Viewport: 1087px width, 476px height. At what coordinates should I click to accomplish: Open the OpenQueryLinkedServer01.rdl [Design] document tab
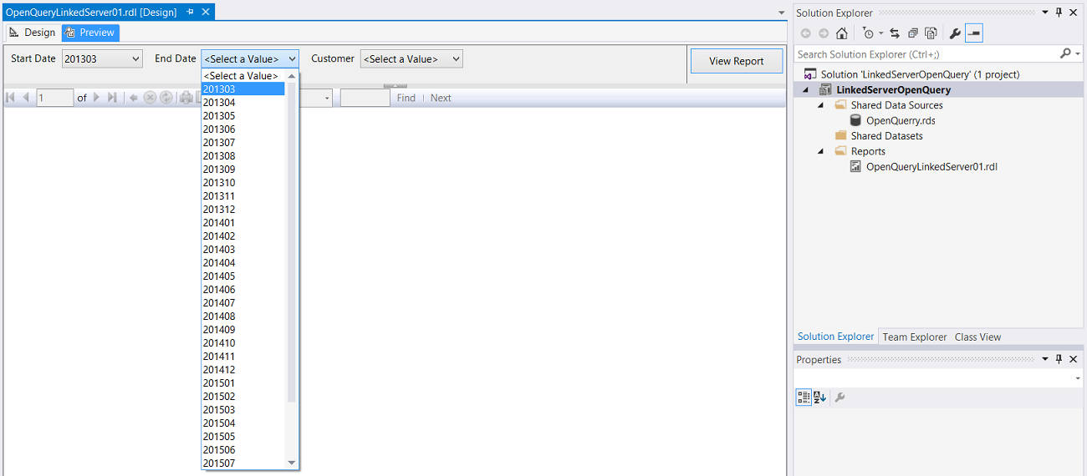pos(91,13)
